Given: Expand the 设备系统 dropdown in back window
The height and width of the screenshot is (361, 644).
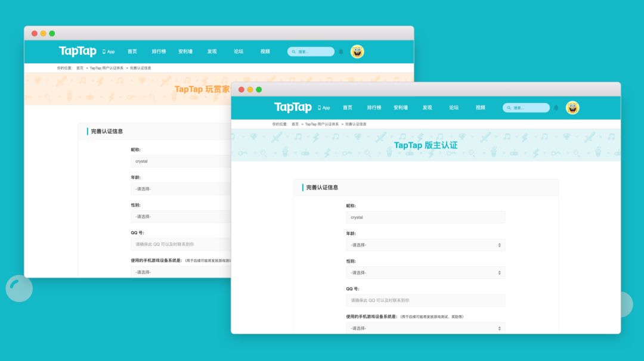Looking at the screenshot, I should 181,272.
